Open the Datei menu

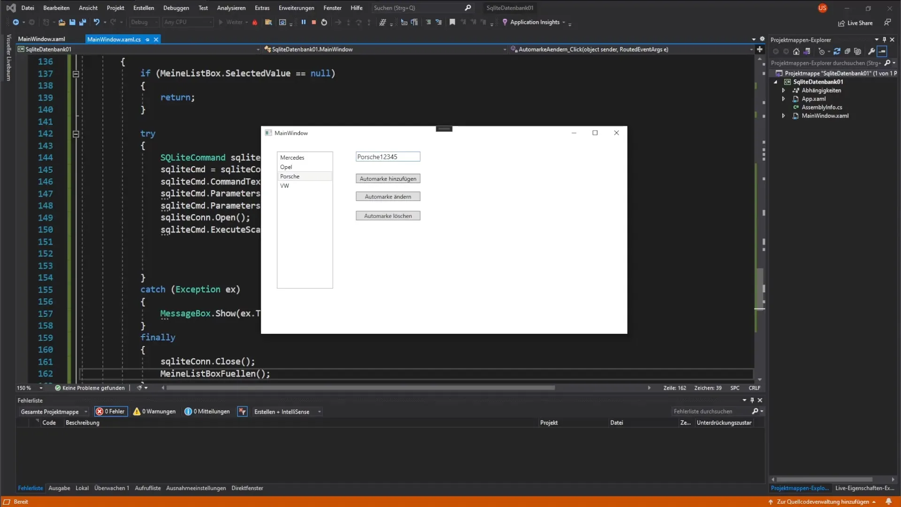(28, 8)
